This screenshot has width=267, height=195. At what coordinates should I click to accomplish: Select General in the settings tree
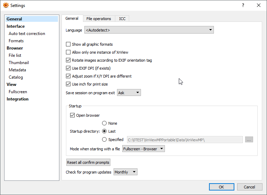(32, 19)
